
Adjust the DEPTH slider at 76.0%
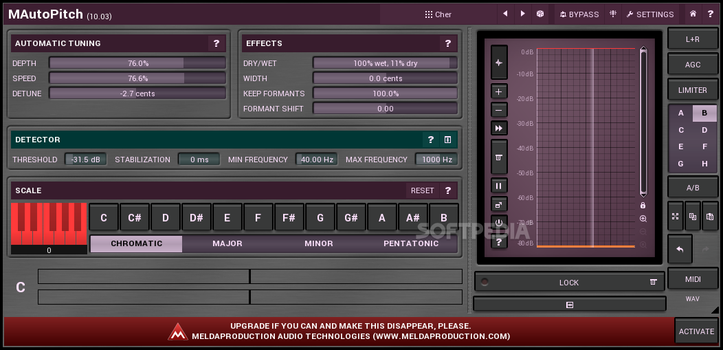pyautogui.click(x=137, y=63)
